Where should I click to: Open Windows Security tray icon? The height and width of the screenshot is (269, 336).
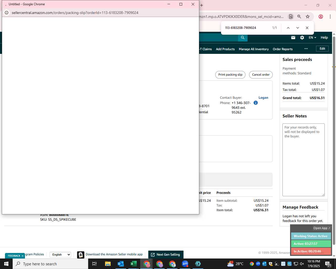[x=270, y=264]
